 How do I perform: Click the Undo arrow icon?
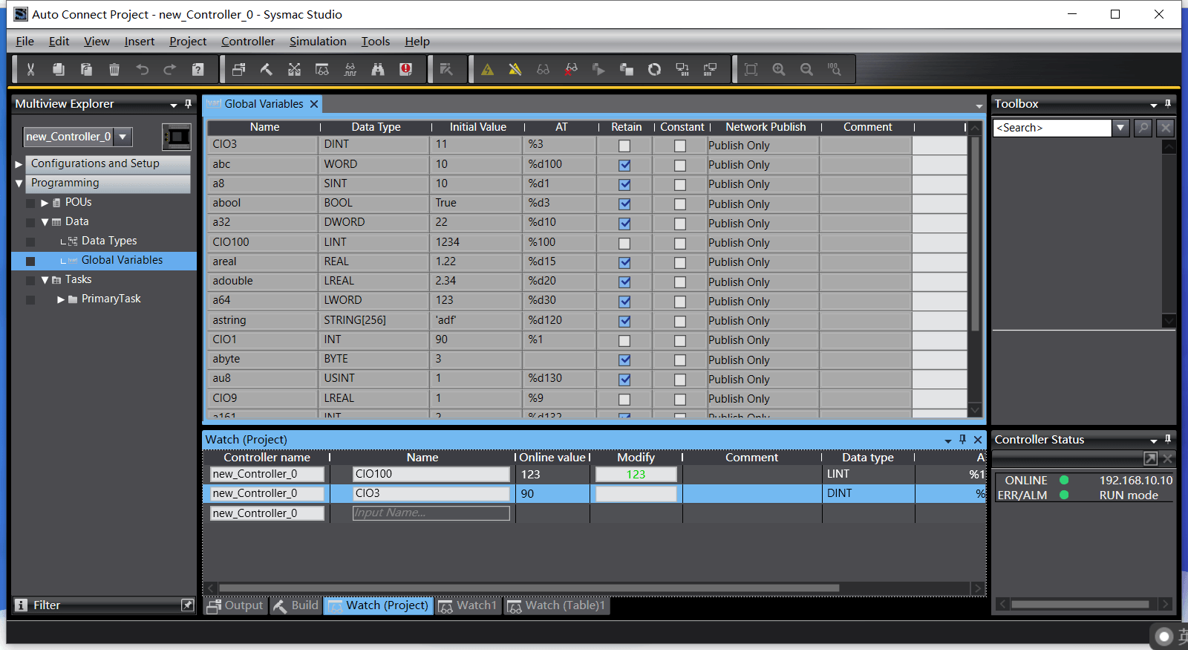pos(142,69)
